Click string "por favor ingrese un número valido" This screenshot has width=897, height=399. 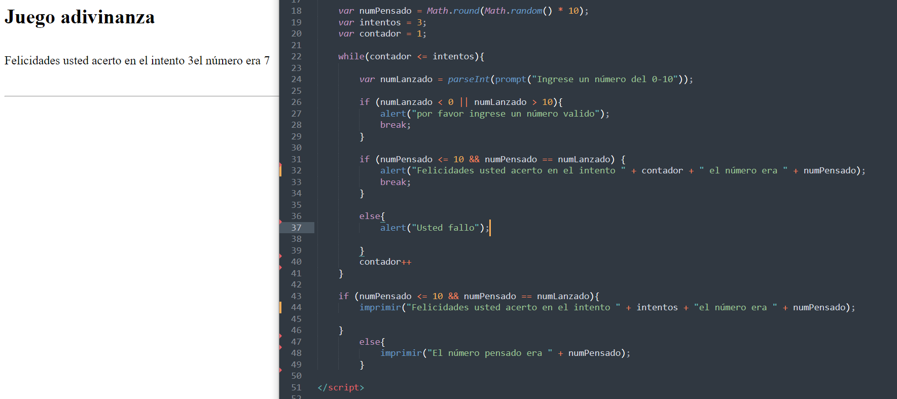[x=505, y=114]
